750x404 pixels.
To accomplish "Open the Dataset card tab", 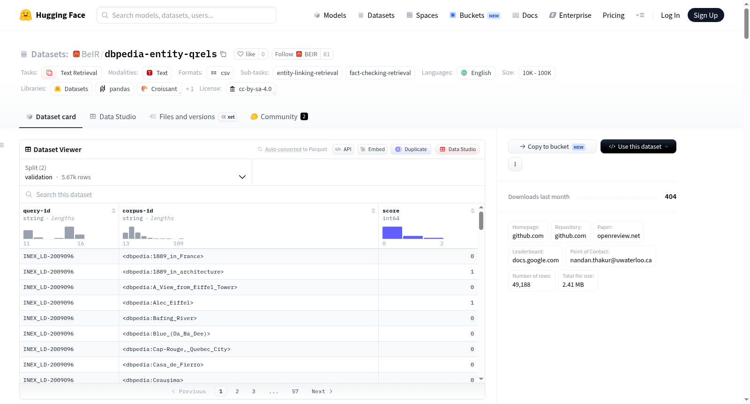I will pos(51,116).
